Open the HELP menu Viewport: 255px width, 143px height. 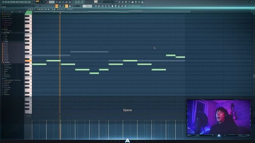pos(29,2)
